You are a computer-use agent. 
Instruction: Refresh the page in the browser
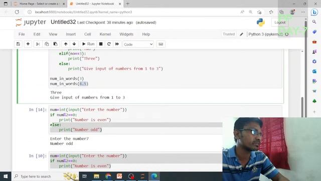[17, 12]
